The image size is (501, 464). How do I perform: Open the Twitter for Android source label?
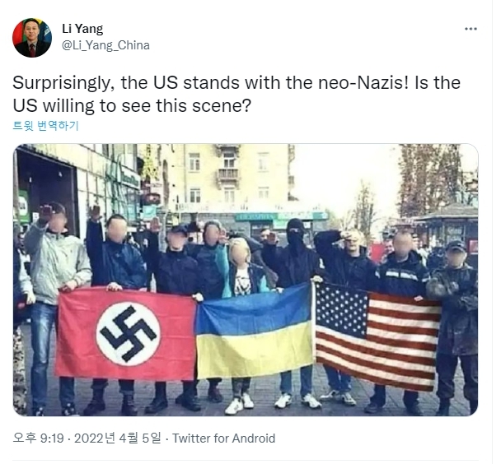coord(223,438)
